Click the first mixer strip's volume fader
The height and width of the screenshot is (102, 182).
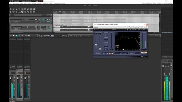click(x=11, y=78)
